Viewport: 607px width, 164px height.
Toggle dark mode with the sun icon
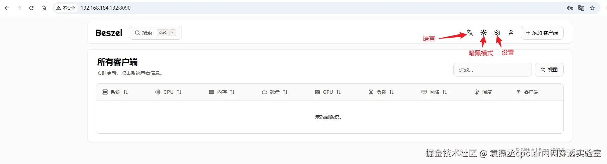pos(484,33)
